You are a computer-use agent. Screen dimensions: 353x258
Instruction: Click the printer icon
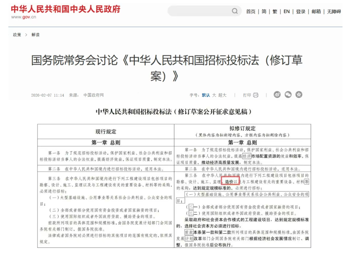(x=255, y=95)
